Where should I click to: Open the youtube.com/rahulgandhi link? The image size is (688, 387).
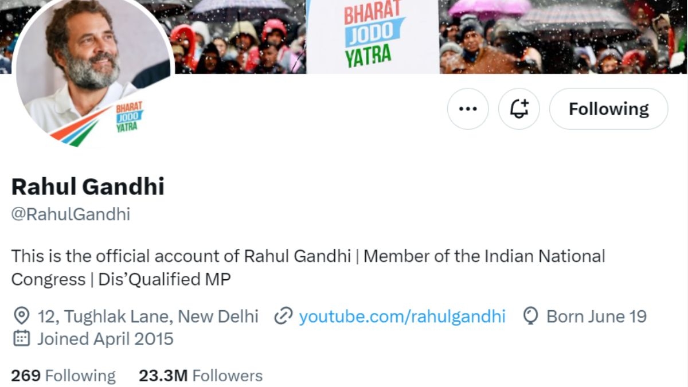click(402, 316)
